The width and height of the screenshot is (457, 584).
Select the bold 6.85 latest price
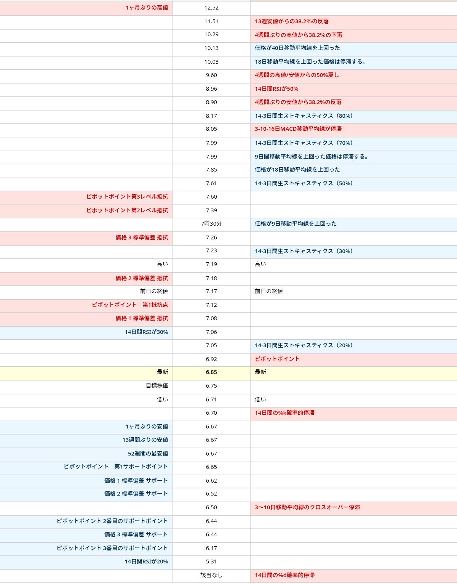(211, 372)
